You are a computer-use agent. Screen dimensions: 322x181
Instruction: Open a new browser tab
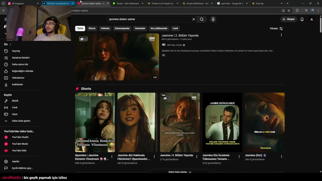point(288,4)
